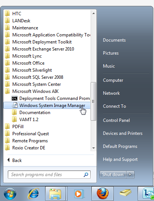154x201 pixels.
Task: Open Microsoft Silverlight folder
Action: point(47,70)
